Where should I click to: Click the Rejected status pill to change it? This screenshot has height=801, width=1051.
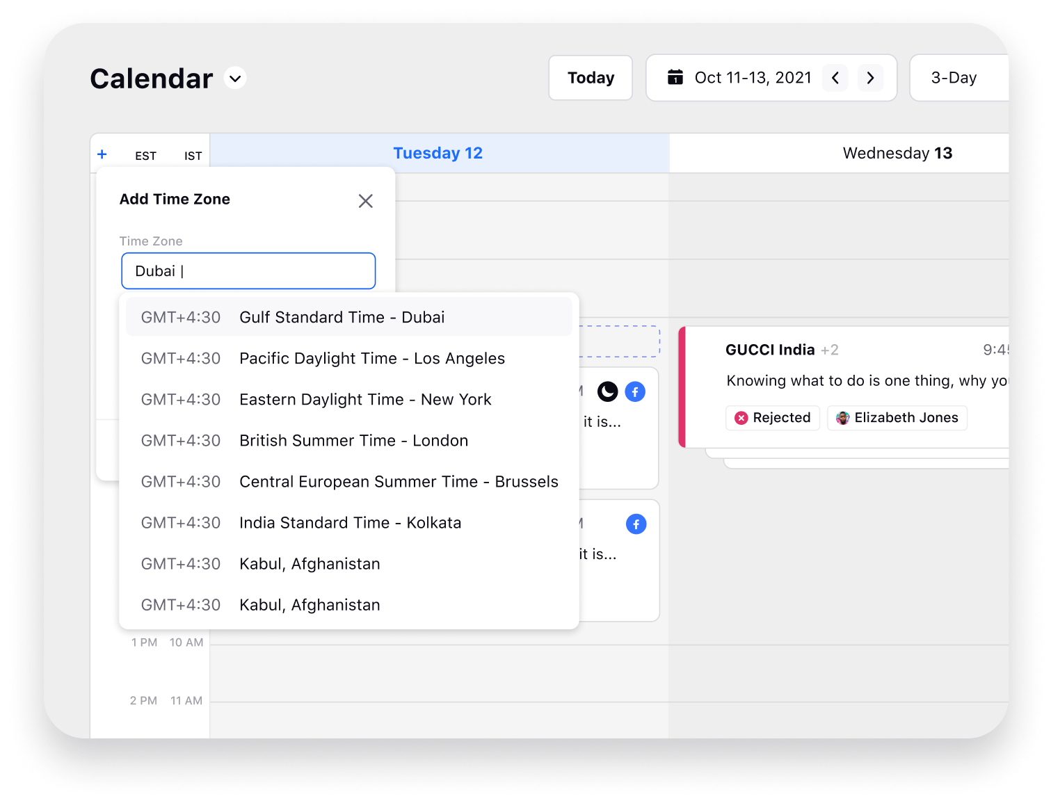(x=772, y=418)
